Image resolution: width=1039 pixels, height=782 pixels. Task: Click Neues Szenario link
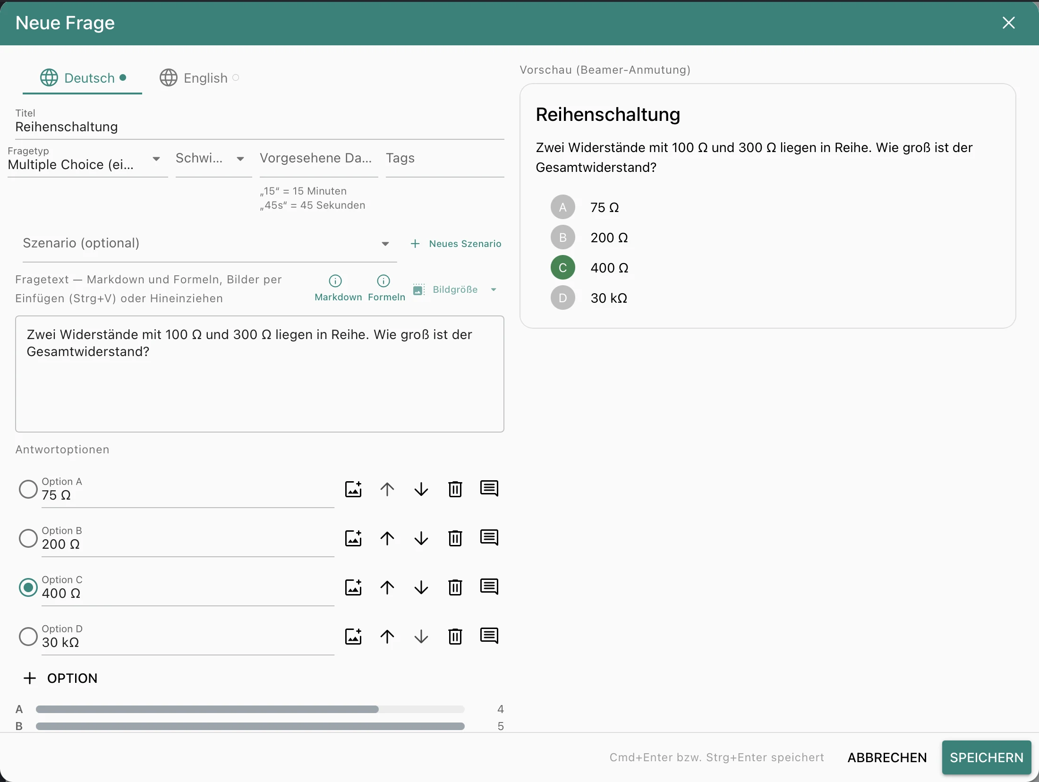[456, 244]
